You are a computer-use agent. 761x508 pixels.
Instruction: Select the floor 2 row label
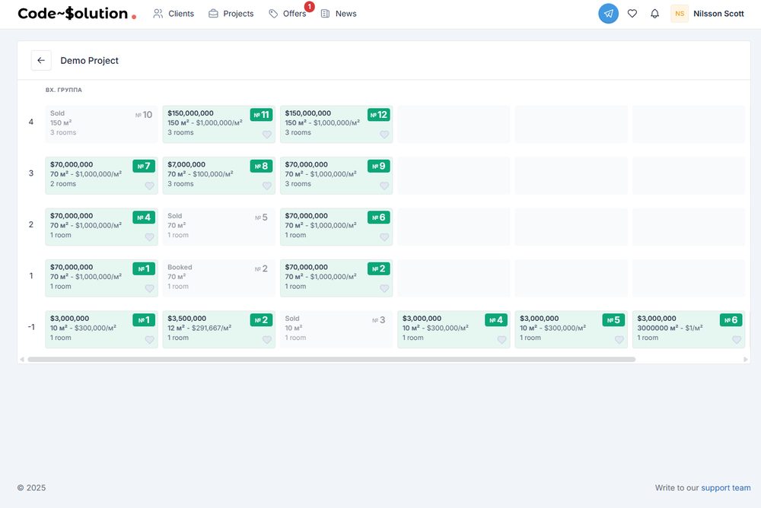[x=31, y=224]
